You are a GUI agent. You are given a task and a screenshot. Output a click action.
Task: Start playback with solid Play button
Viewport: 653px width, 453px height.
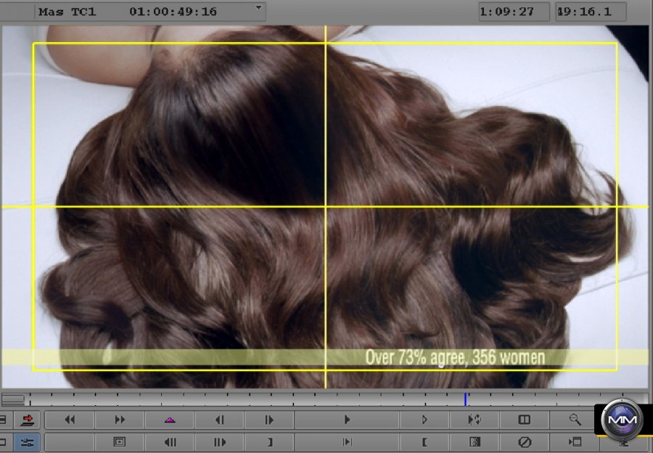(347, 420)
